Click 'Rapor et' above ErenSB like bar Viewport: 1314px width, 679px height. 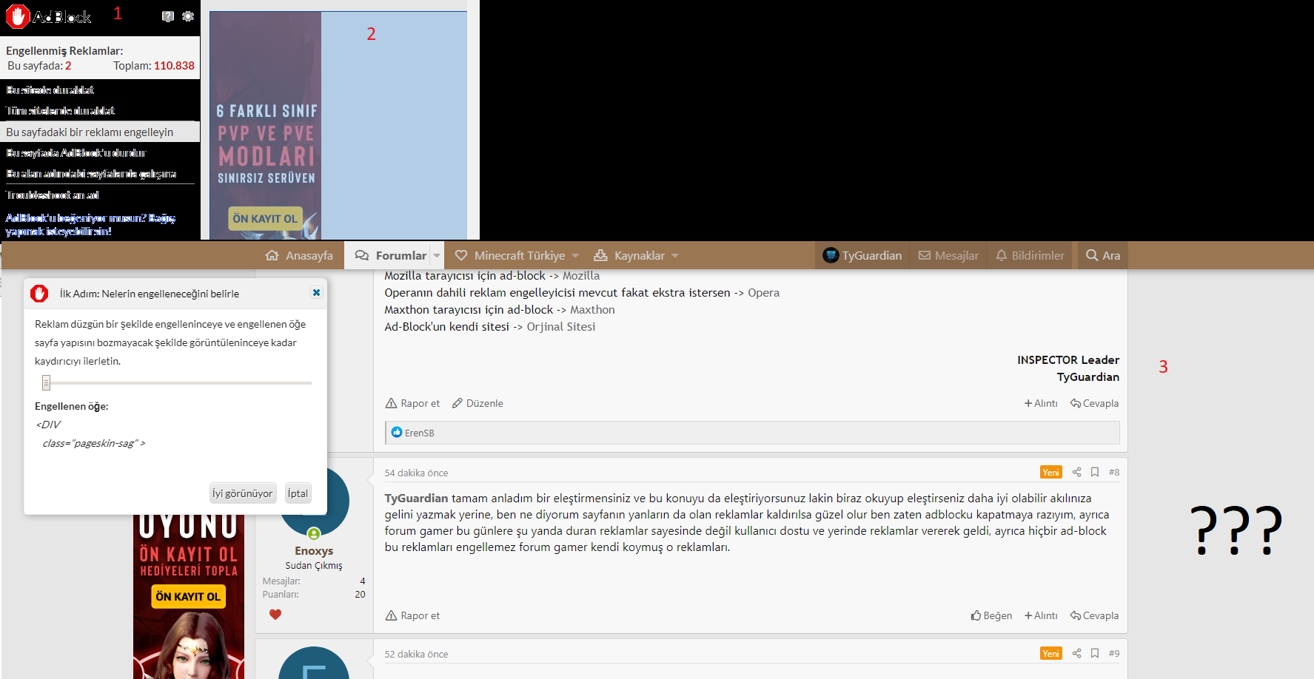point(412,403)
